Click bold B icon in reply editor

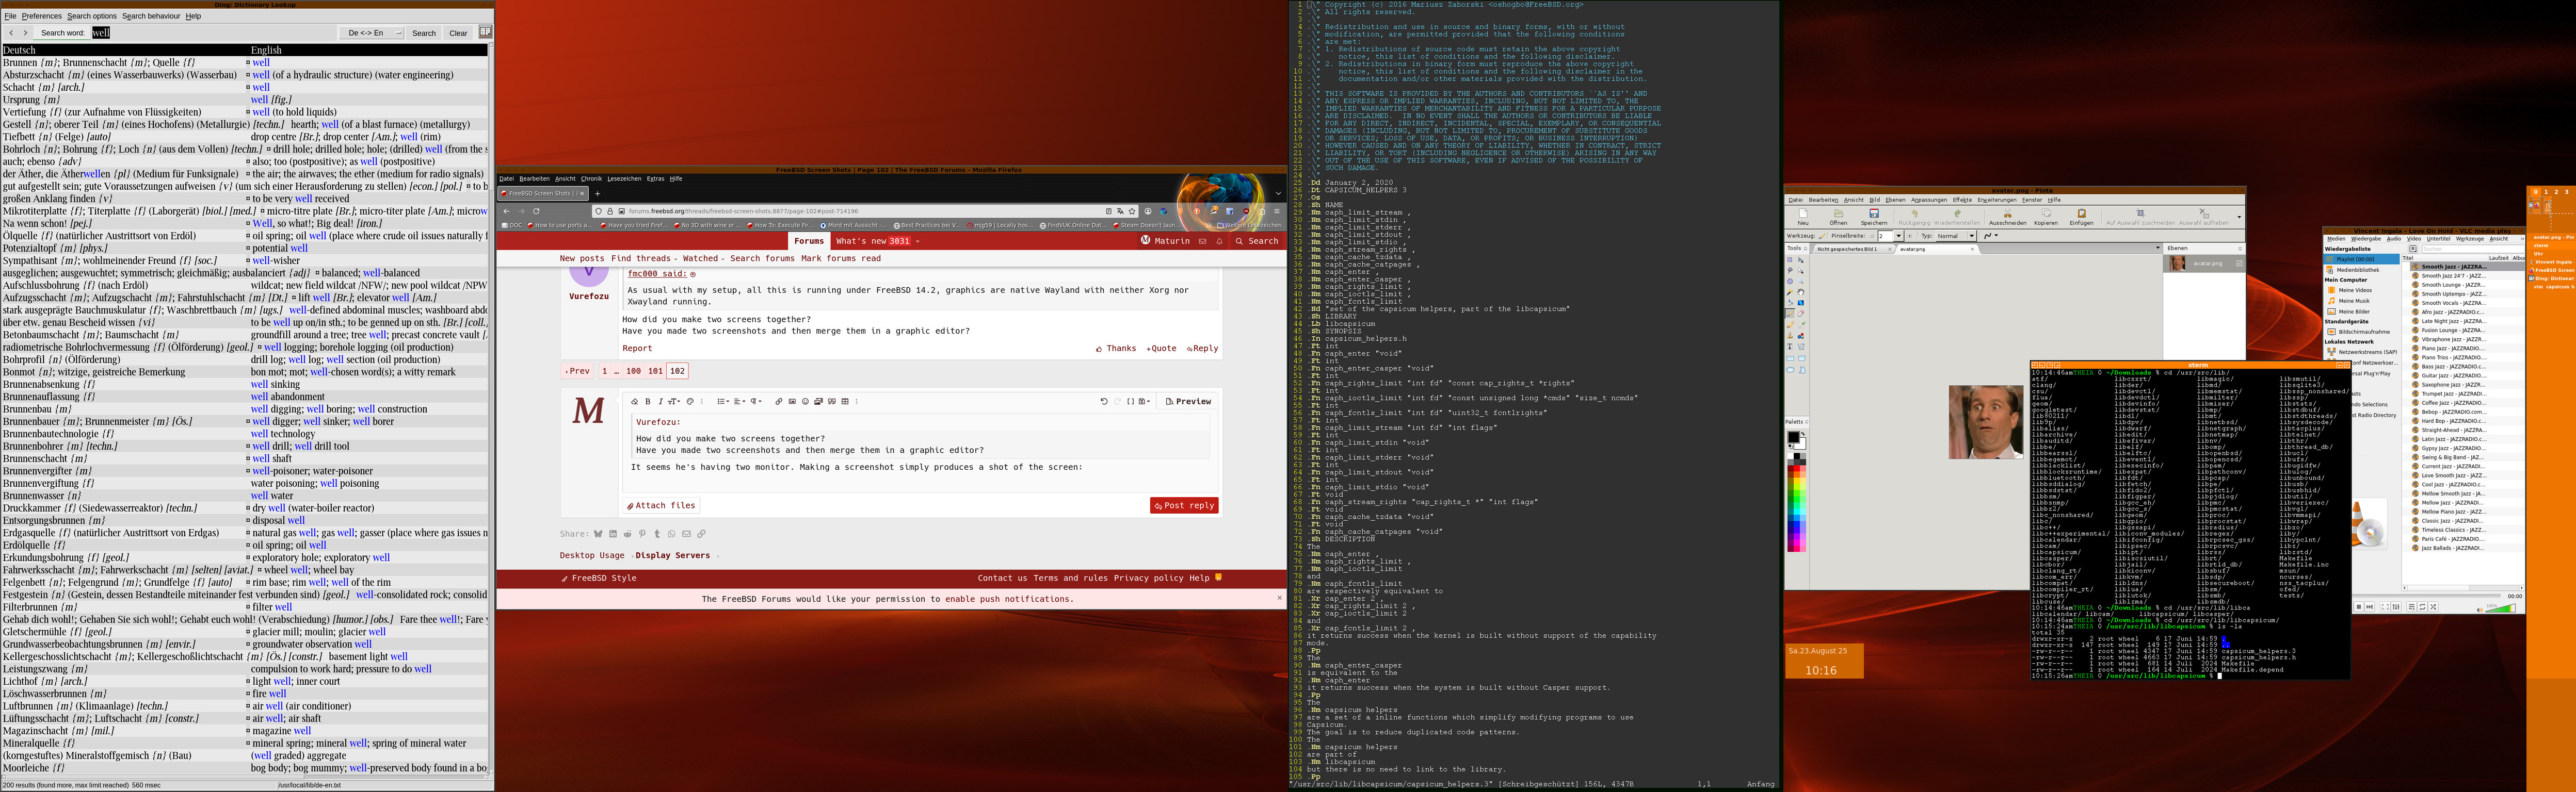tap(648, 402)
